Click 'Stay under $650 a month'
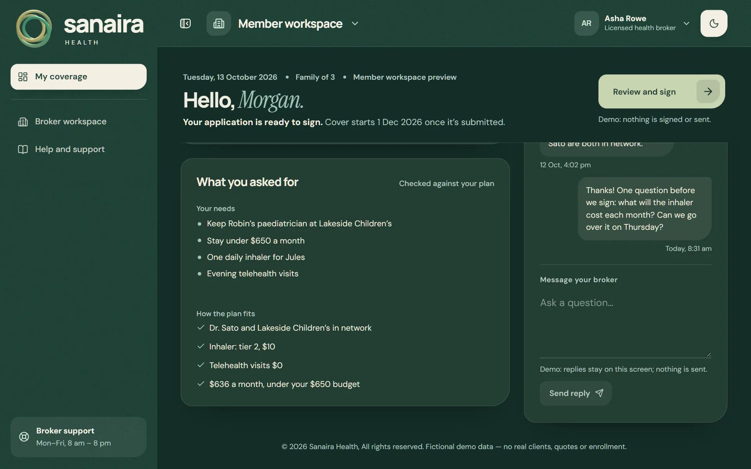Screen dimensions: 751x469 pos(256,241)
